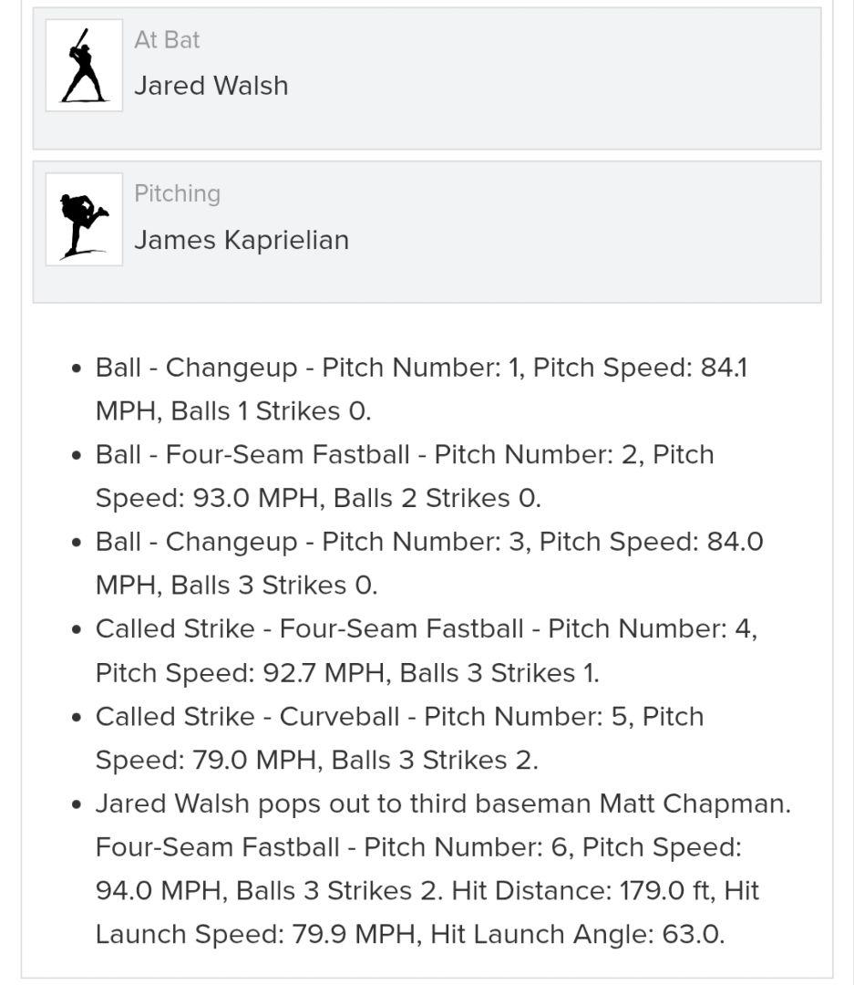
Task: Click the bullet beside the curveball pitch
Action: 77,718
